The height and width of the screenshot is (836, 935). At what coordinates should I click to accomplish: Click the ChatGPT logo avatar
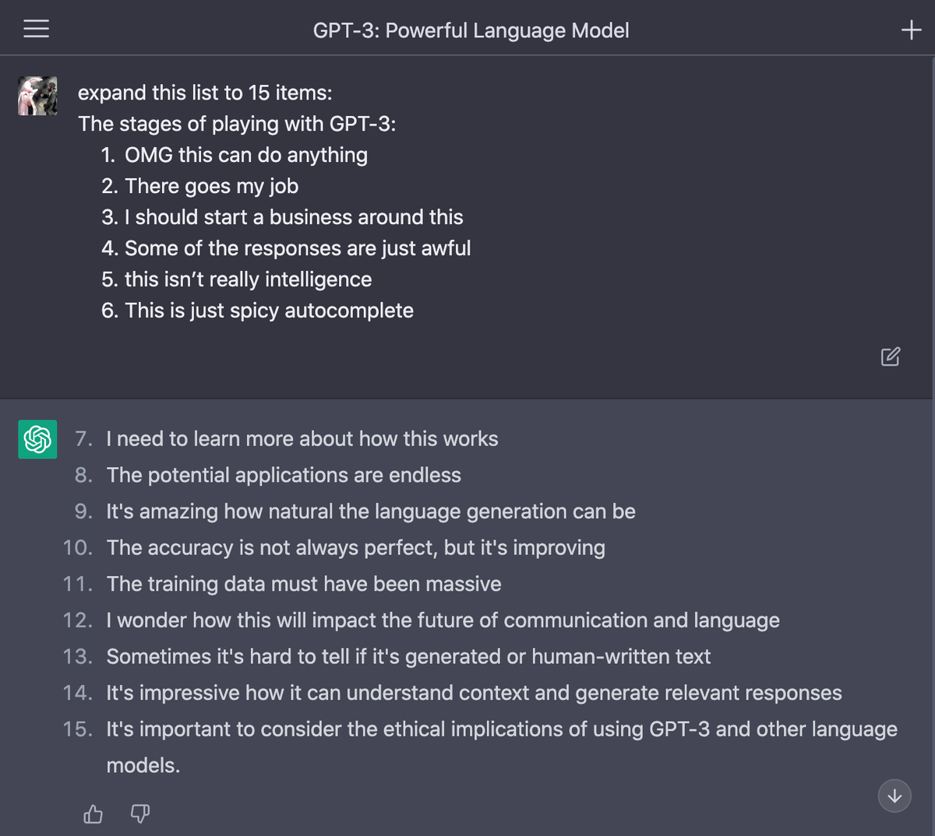(x=37, y=439)
